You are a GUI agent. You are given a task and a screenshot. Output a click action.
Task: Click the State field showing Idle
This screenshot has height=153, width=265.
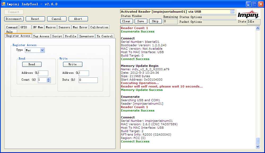coord(254,22)
